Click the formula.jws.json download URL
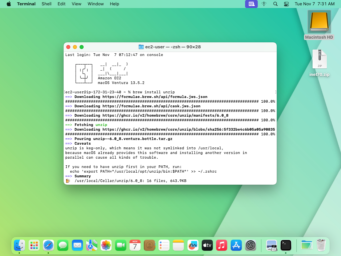The height and width of the screenshot is (256, 341). 155,97
